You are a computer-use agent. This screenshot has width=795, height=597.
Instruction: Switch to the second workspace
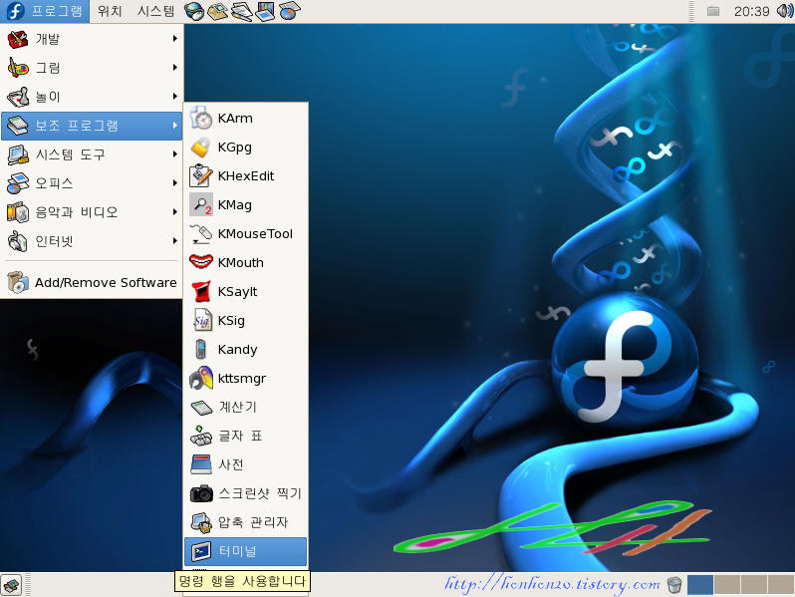(x=727, y=584)
